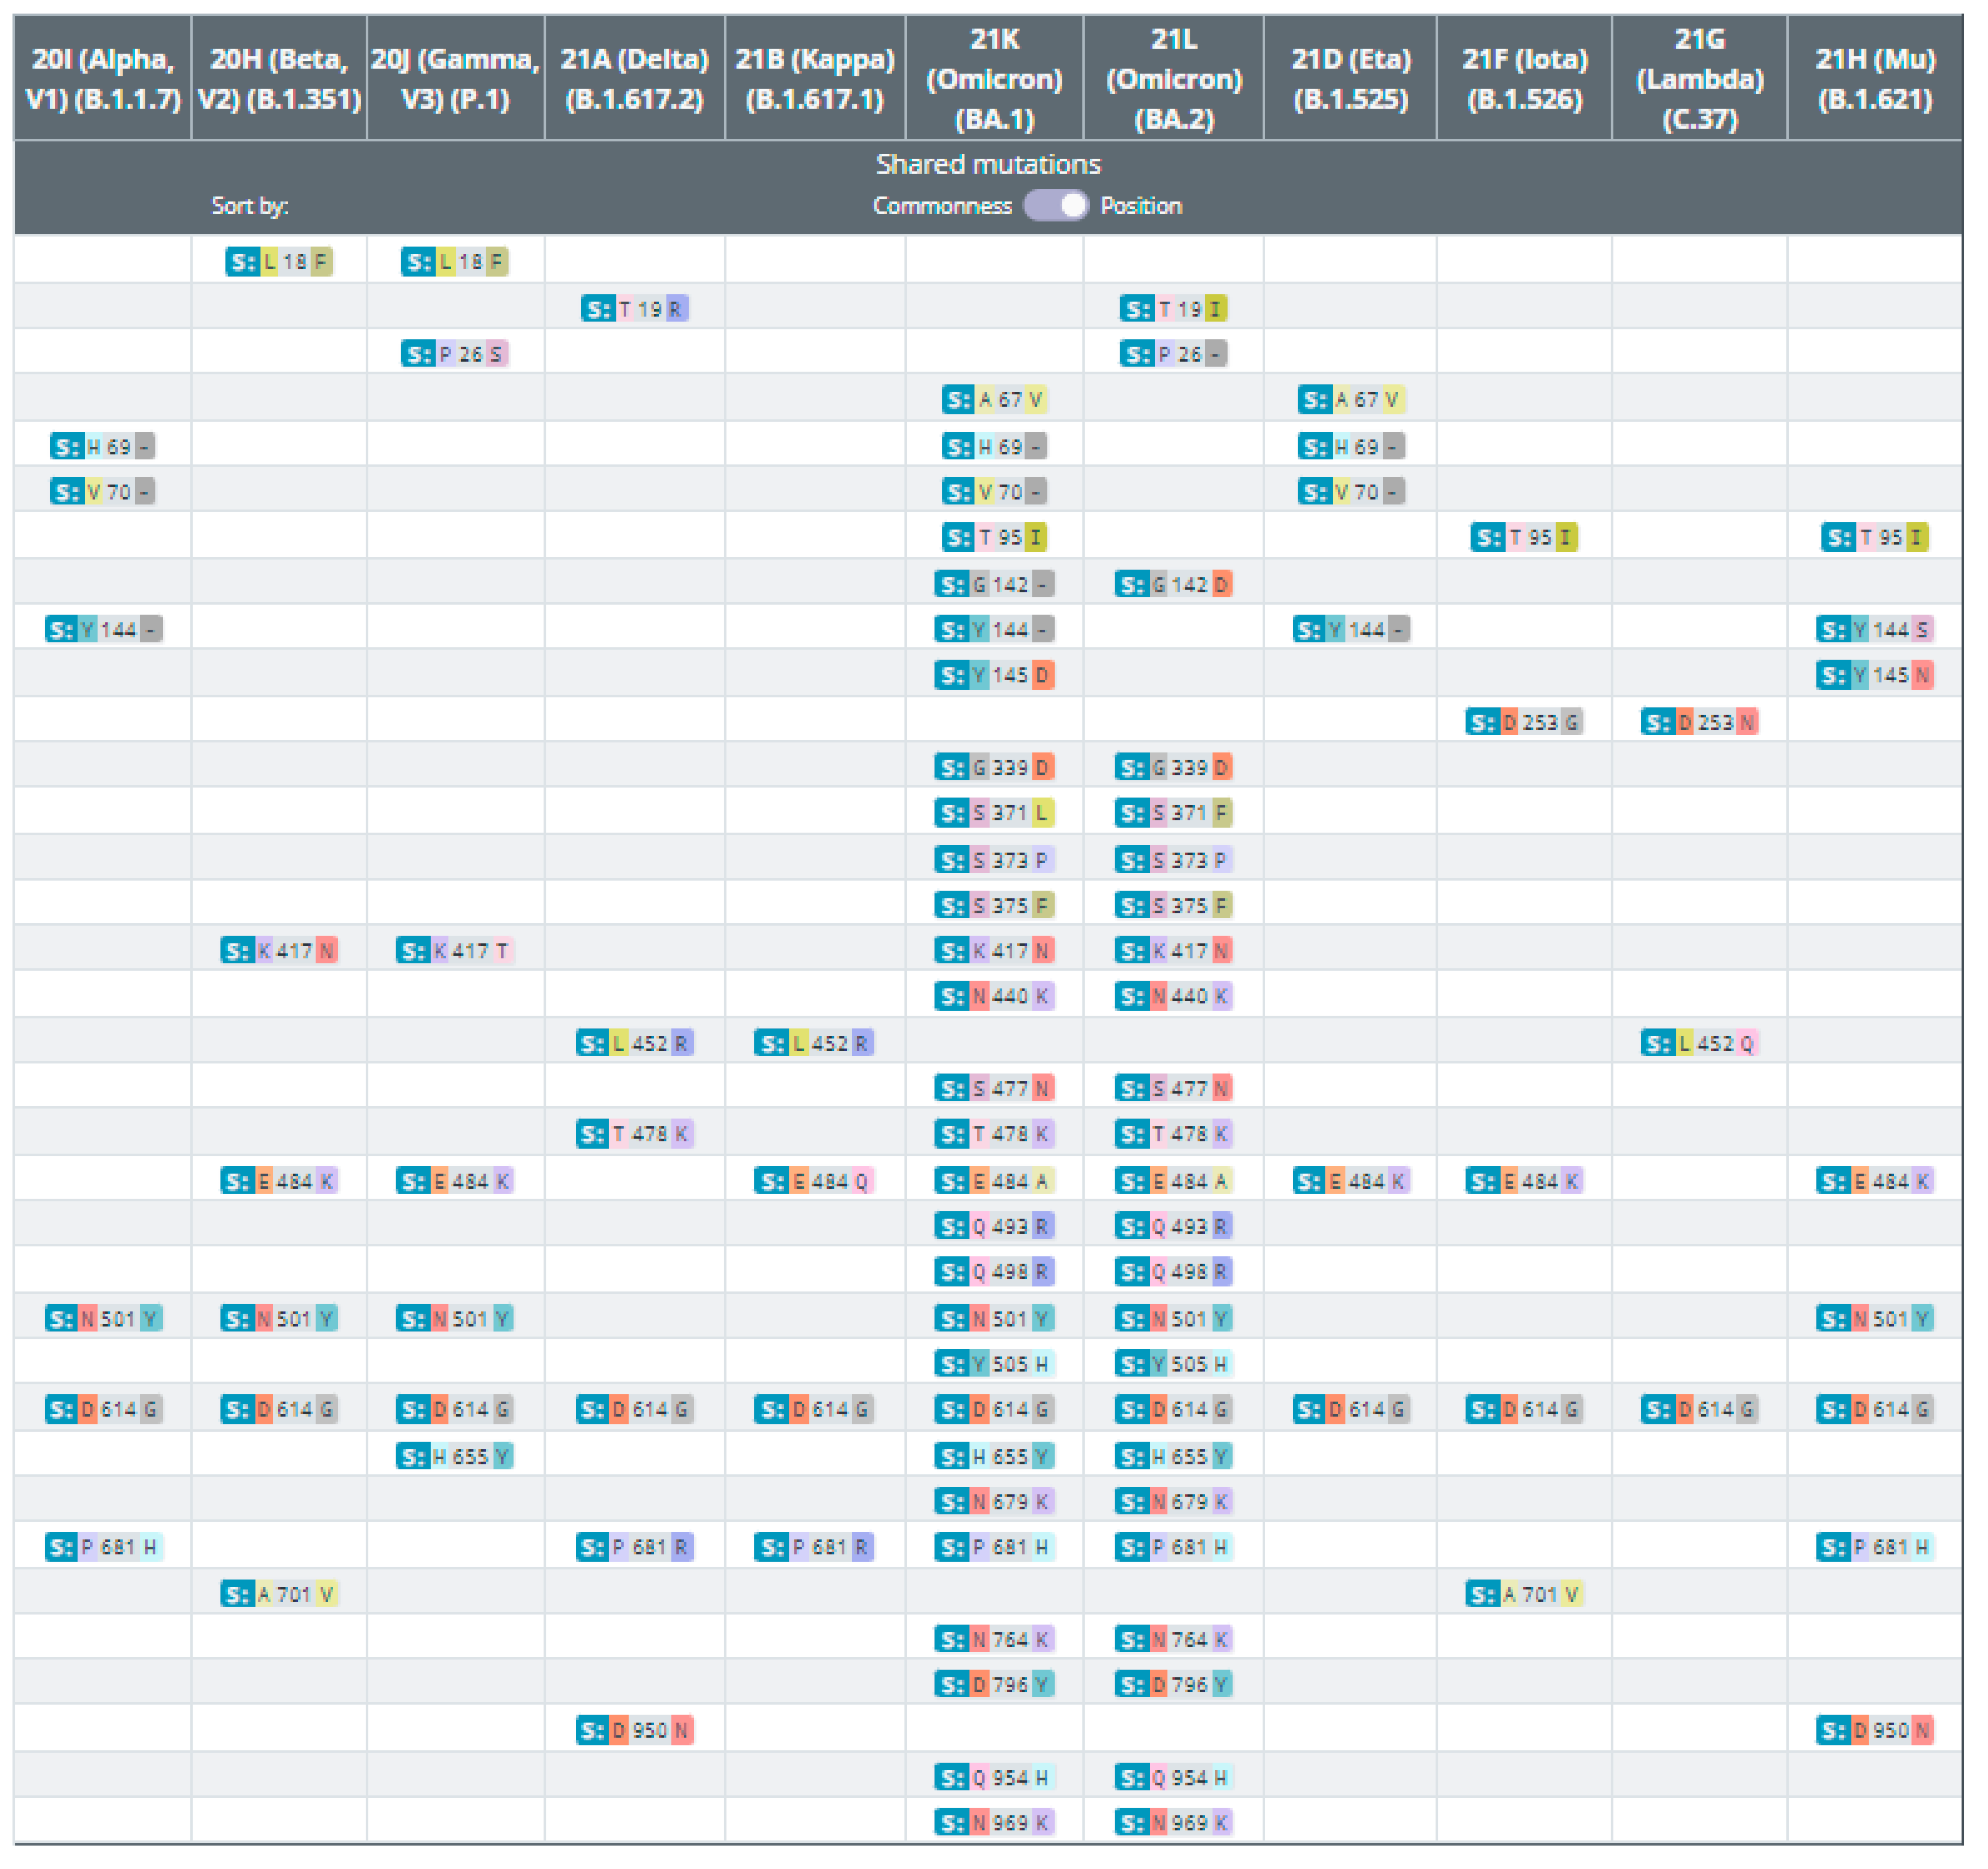This screenshot has height=1869, width=1988.
Task: Click S:P26S badge under Gamma
Action: click(455, 354)
